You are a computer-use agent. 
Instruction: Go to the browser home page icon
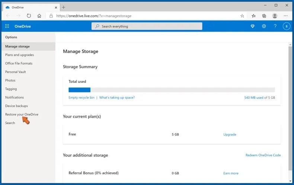point(39,16)
